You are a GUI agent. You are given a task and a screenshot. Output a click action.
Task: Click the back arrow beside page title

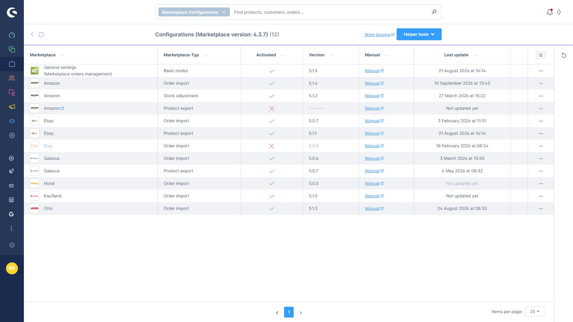click(32, 34)
